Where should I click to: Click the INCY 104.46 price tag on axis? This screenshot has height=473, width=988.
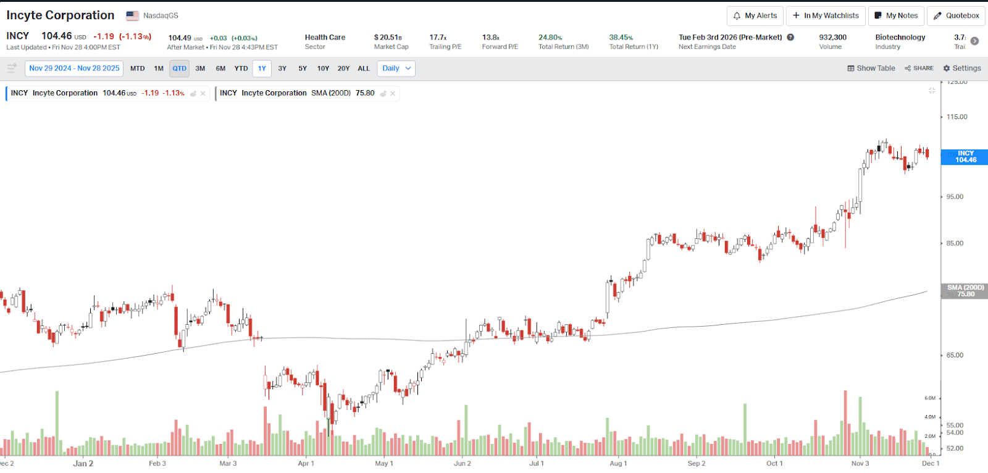pos(965,157)
